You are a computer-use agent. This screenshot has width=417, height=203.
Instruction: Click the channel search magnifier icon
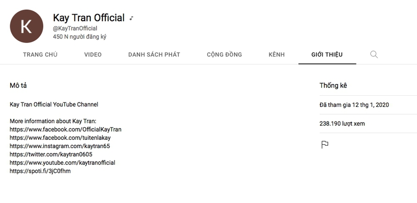pos(374,54)
